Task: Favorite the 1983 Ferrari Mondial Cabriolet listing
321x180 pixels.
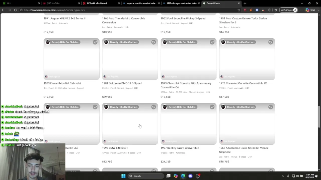Action: [x=95, y=42]
